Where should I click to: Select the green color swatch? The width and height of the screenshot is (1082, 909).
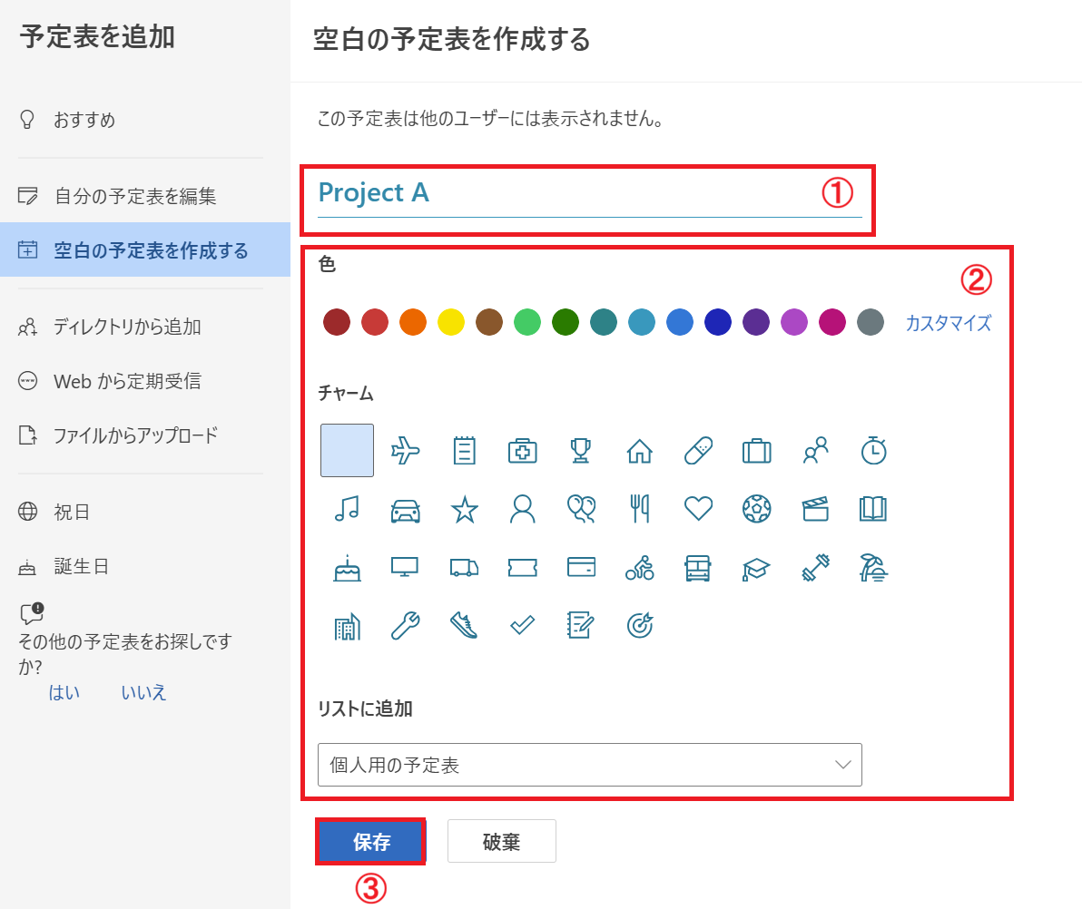tap(526, 322)
